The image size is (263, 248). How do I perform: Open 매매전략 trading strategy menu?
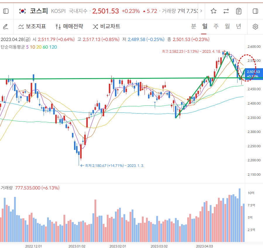pos(69,26)
